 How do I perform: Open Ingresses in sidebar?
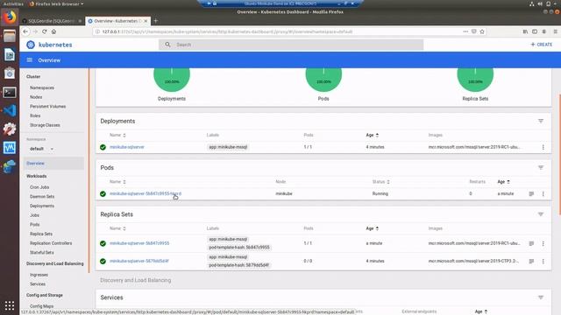(39, 275)
